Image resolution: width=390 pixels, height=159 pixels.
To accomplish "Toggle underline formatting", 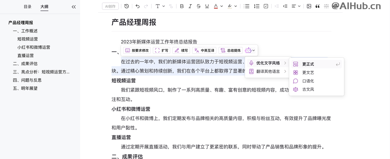I will pos(207,6).
